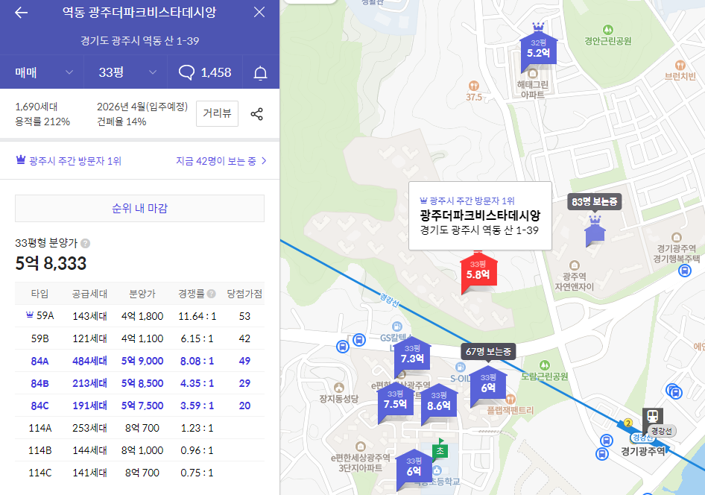Click the 광주역 자연앤자이 apartment icon
Screen dimensions: 705x495
pyautogui.click(x=574, y=265)
